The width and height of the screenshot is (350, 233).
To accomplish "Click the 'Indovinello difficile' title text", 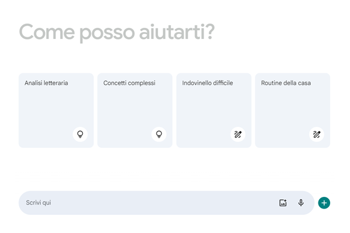I will click(208, 83).
